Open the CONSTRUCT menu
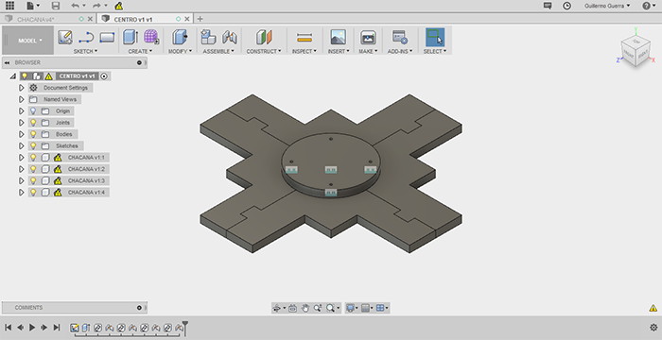 click(x=264, y=51)
